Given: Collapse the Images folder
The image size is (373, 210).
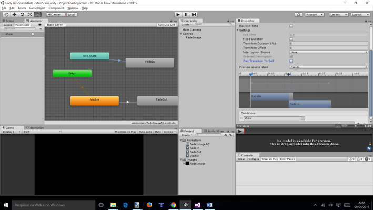Looking at the screenshot, I should (181, 160).
